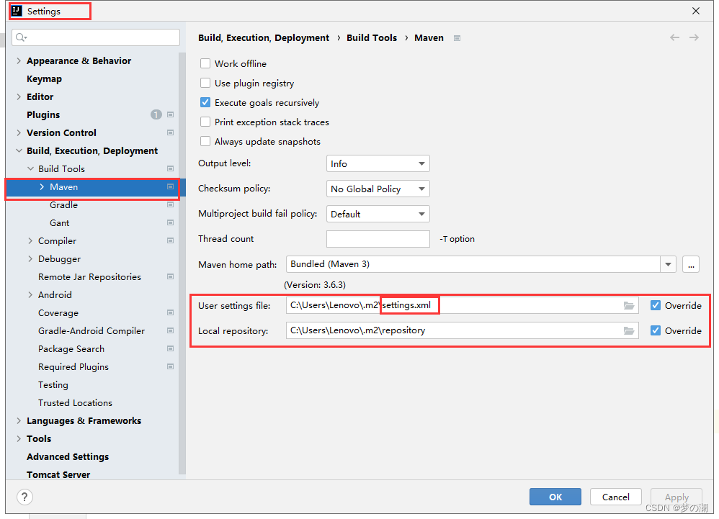Click the search magnifier icon
This screenshot has height=519, width=719.
click(x=21, y=37)
